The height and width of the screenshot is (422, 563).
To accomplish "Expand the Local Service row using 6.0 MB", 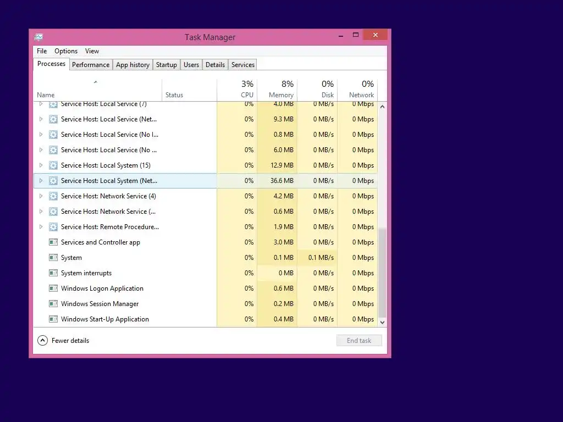I will point(41,150).
